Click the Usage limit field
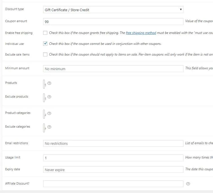This screenshot has width=213, height=193. click(113, 158)
